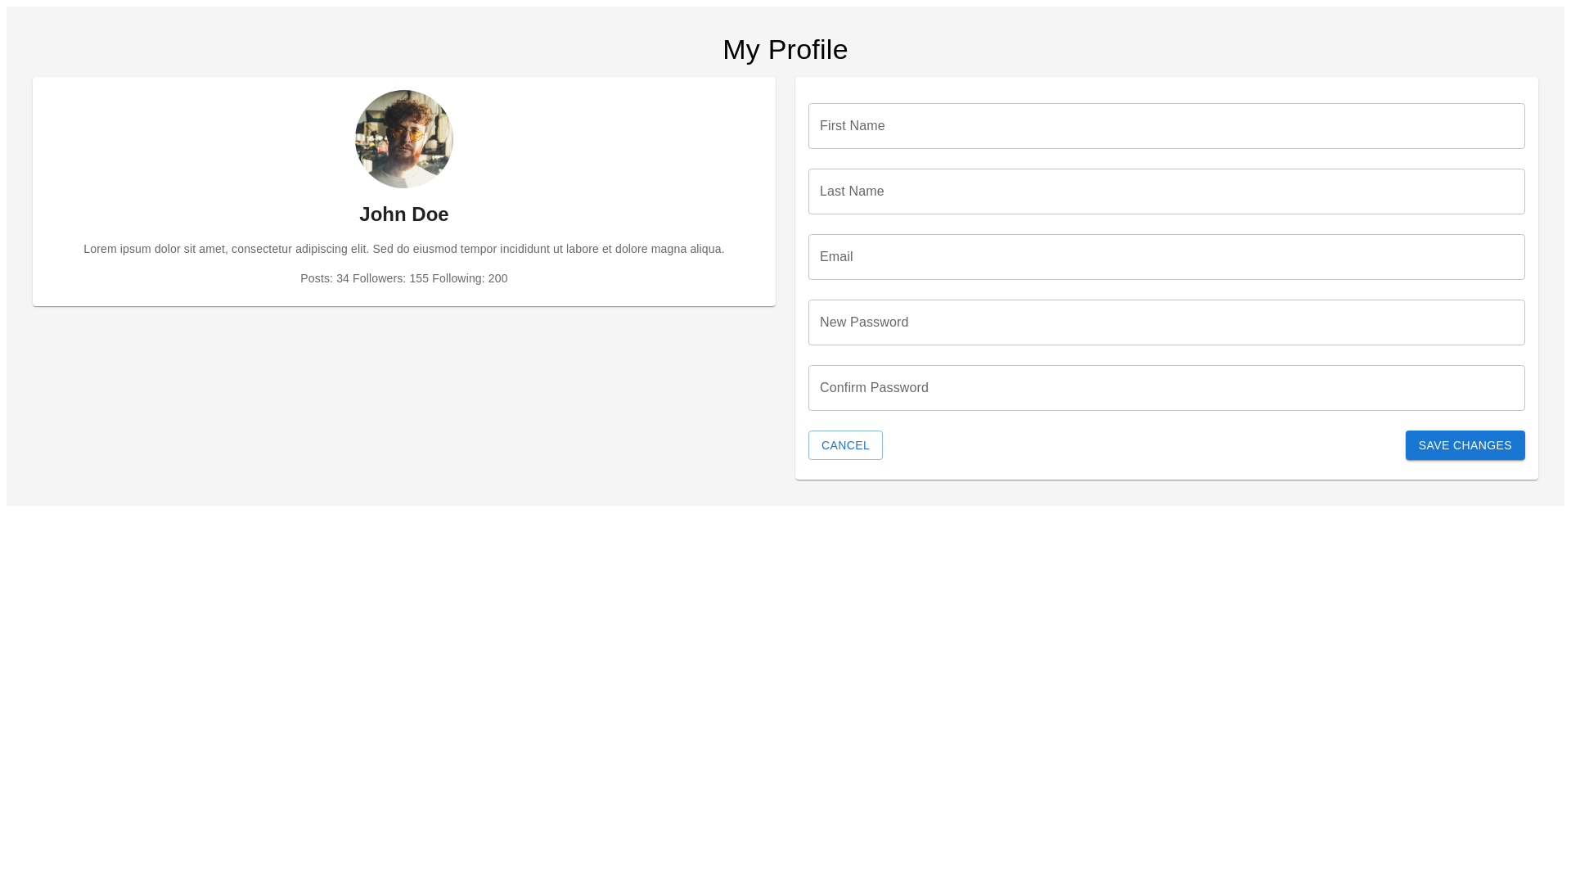Click the Followers: 155 stat

coord(390,278)
